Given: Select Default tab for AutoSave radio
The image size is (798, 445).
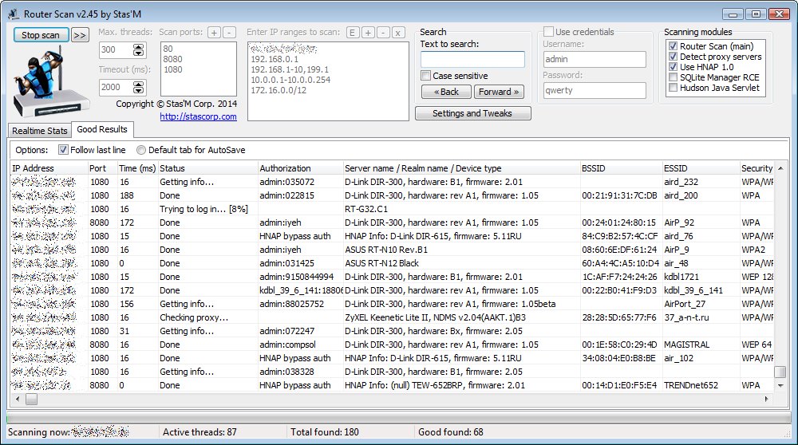Looking at the screenshot, I should pos(141,150).
